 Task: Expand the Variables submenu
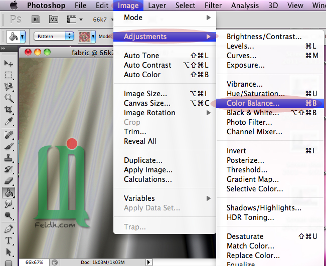[165, 198]
